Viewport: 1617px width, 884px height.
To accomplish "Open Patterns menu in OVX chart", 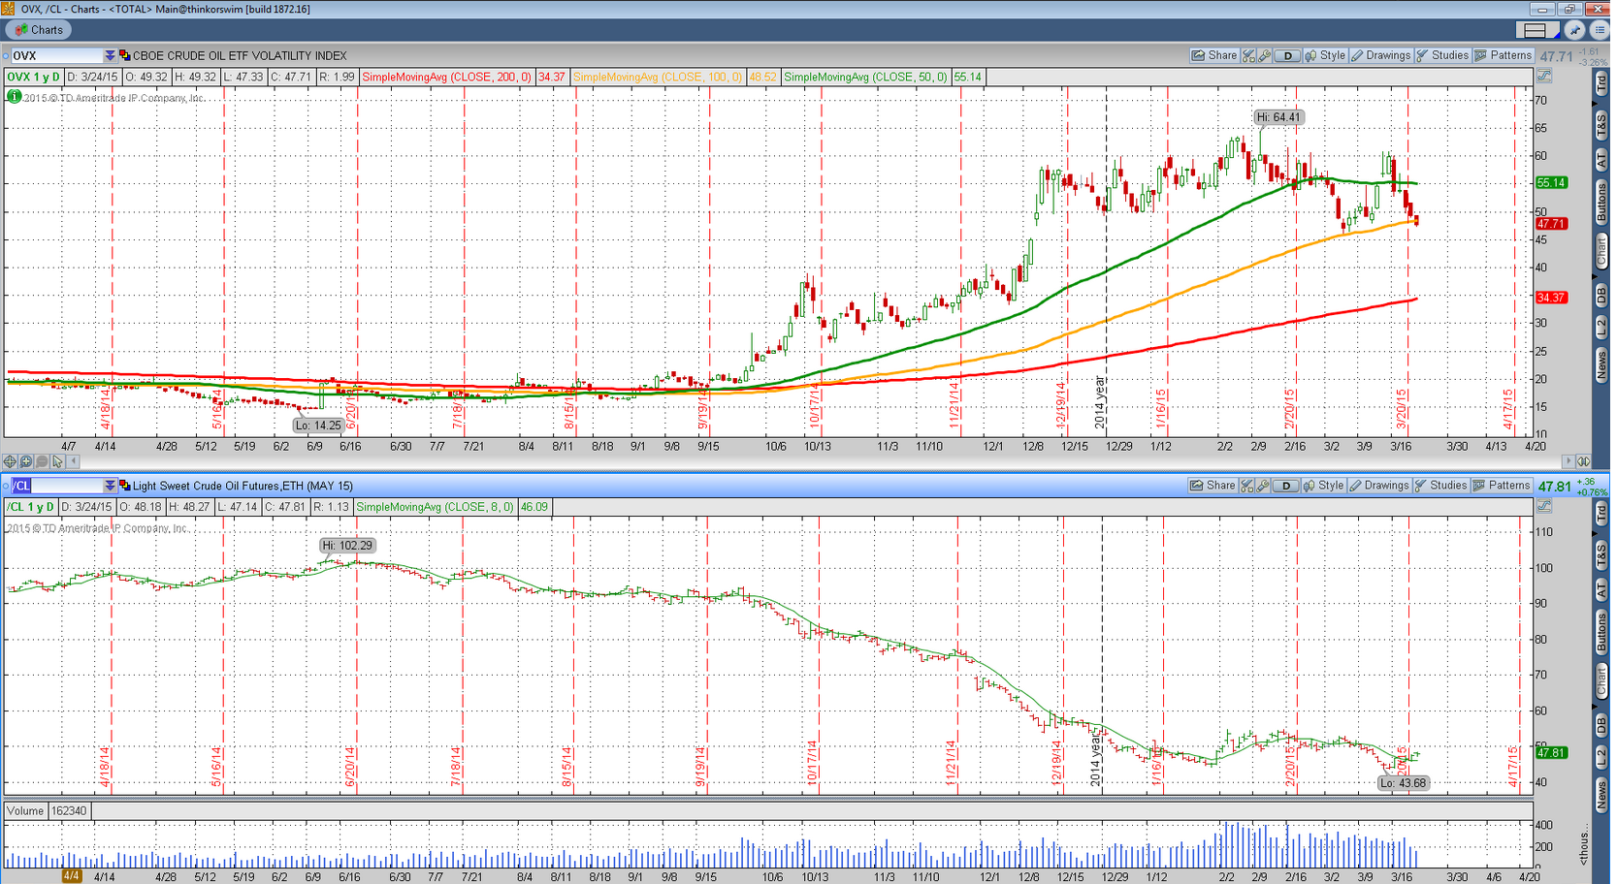I will 1504,55.
